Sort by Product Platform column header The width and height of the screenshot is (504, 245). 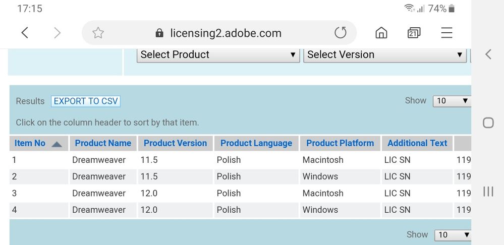(x=340, y=143)
